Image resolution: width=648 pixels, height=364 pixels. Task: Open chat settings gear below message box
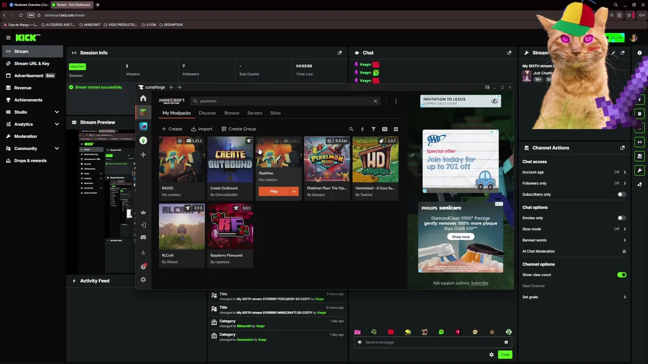(491, 355)
